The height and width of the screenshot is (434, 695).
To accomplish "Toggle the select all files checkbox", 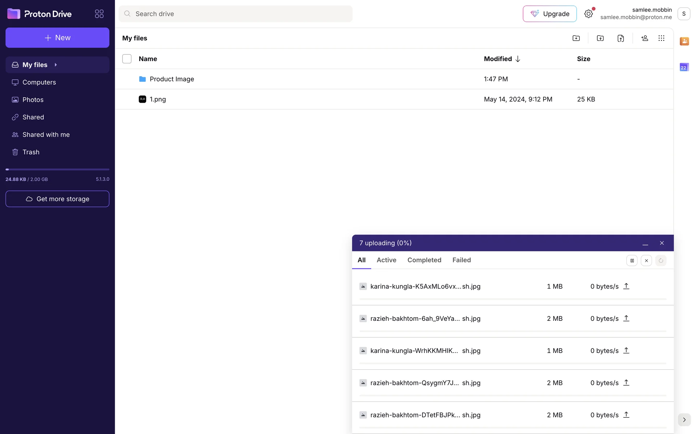I will tap(127, 59).
